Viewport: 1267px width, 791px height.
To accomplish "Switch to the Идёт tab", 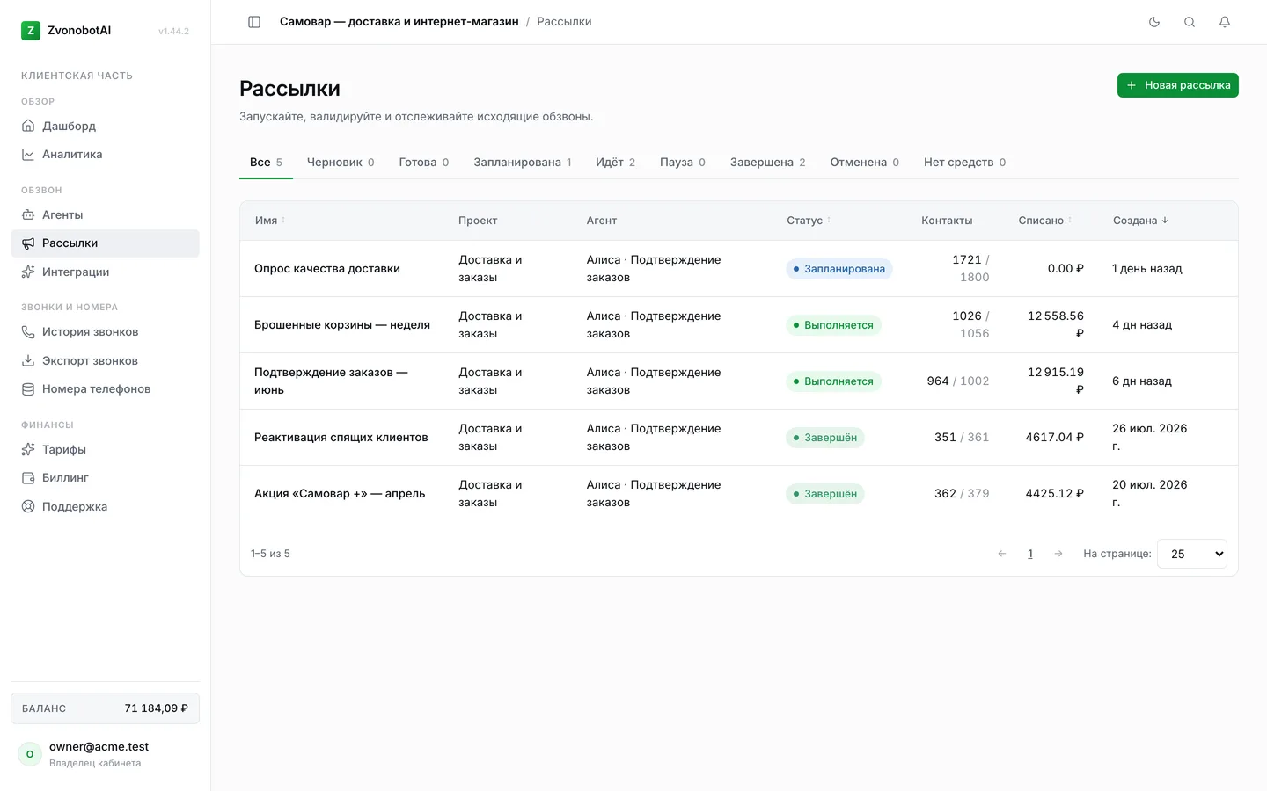I will (615, 163).
